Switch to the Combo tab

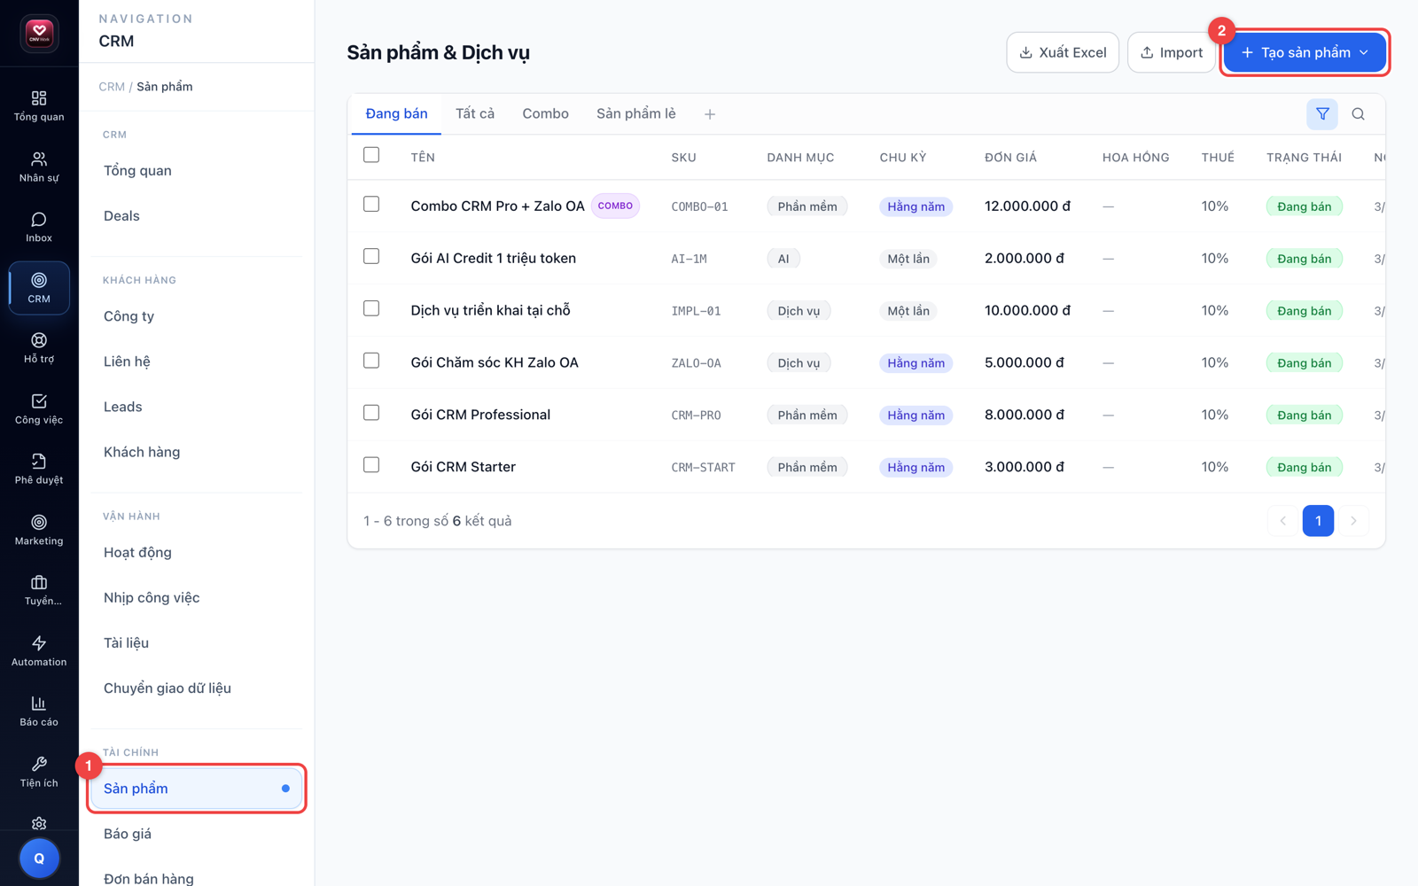click(545, 113)
